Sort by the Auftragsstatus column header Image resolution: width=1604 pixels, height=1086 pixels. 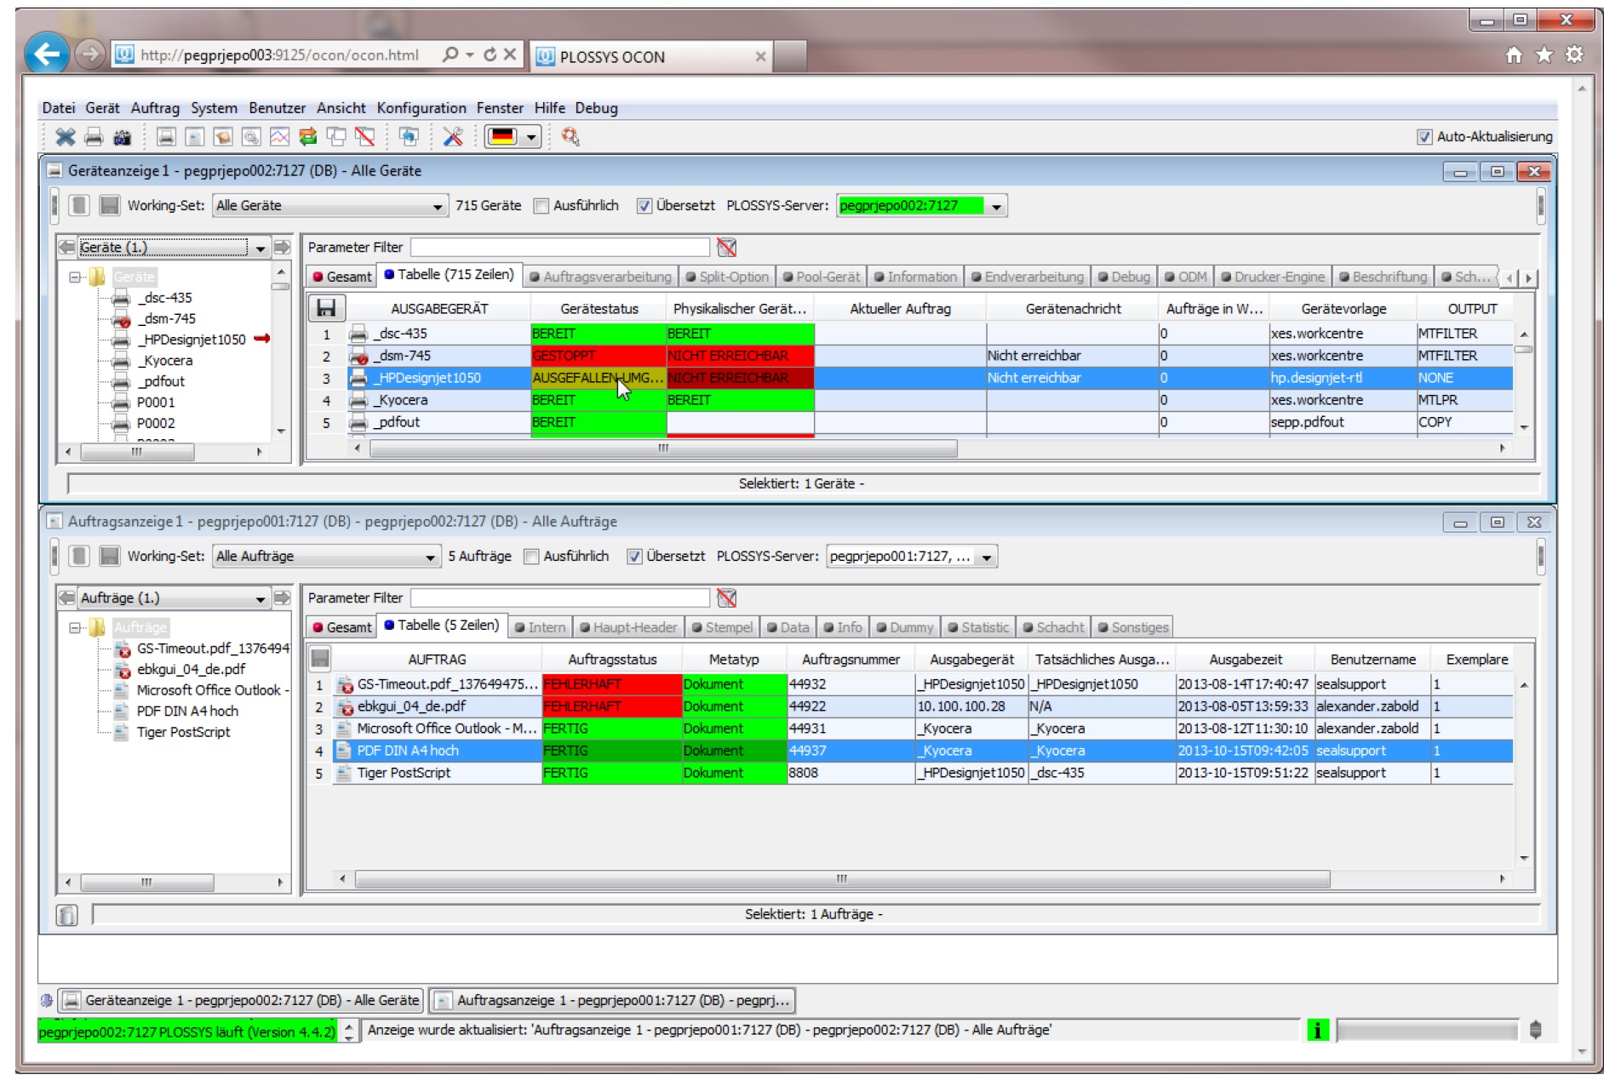(612, 660)
